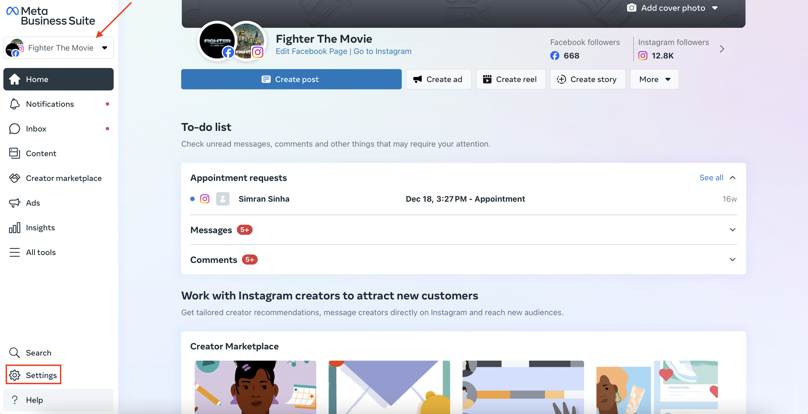Click Simran Sinha avatar placeholder

coord(222,199)
